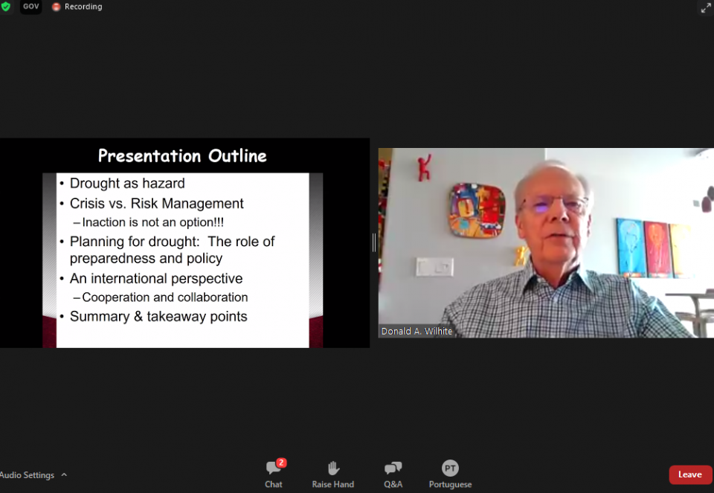Click the shared Presentation Outline slide
714x493 pixels.
click(184, 243)
